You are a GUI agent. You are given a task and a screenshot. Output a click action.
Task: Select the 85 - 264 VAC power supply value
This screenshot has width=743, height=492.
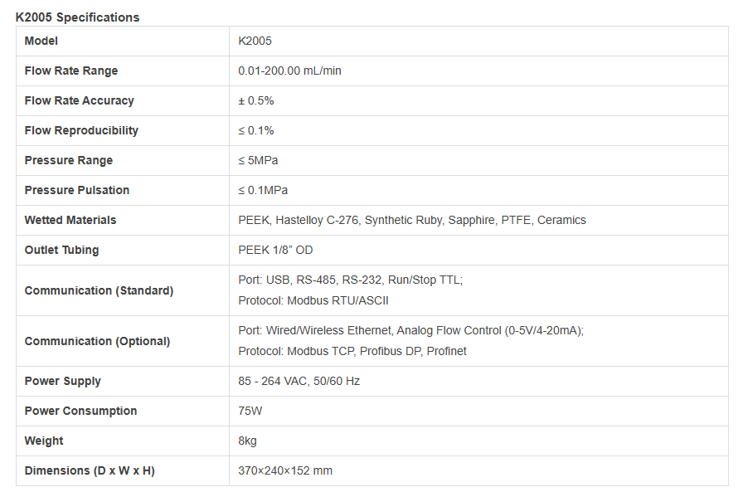(x=299, y=381)
